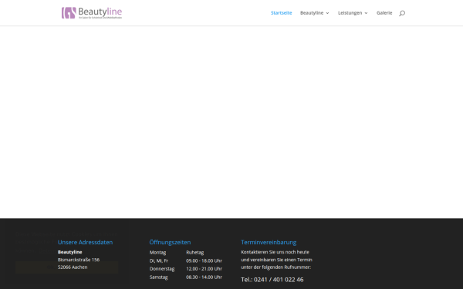463x289 pixels.
Task: Open the Beautyline navigation menu item
Action: pyautogui.click(x=312, y=12)
